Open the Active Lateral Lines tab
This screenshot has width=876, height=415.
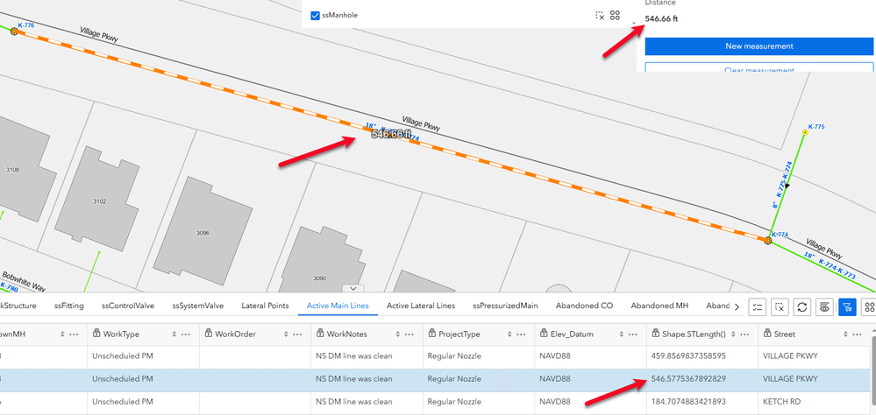click(421, 306)
